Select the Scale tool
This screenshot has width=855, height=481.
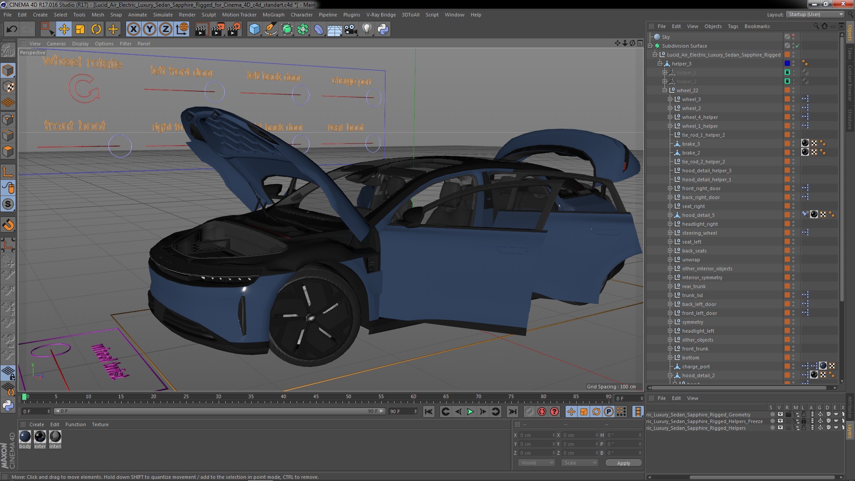point(80,29)
